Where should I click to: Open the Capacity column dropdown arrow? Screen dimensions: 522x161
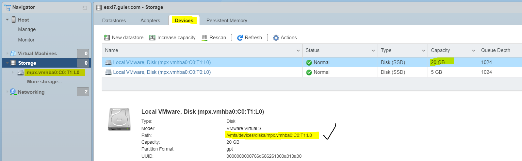click(473, 50)
